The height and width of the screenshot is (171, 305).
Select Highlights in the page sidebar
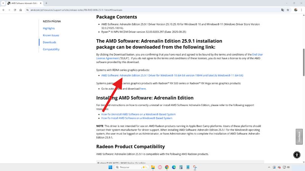coord(49,28)
